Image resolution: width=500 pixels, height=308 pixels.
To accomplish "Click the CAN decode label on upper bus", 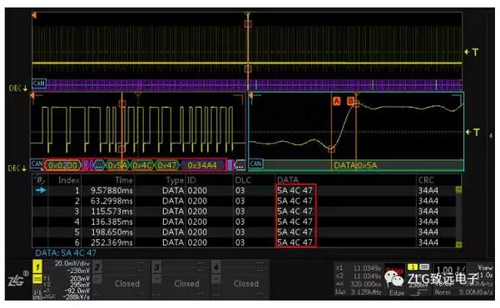I will click(x=39, y=84).
